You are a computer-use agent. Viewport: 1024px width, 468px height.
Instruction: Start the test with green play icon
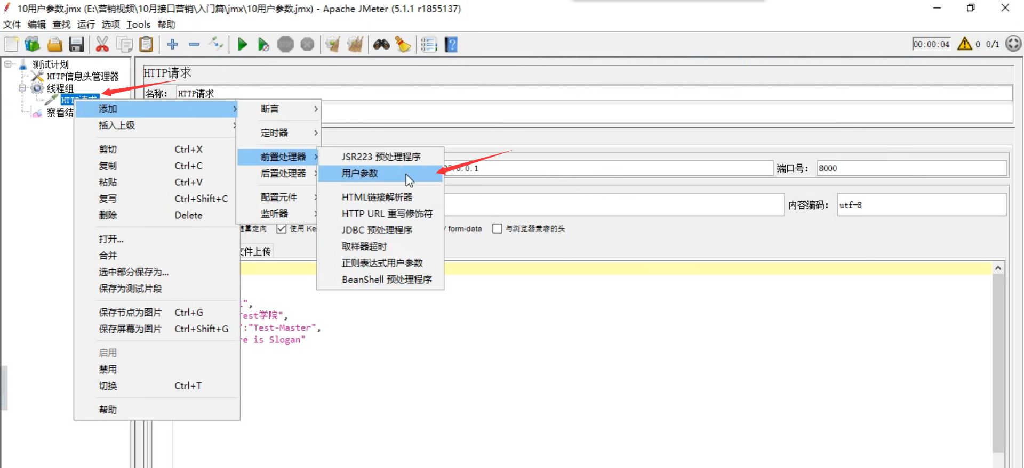point(242,44)
